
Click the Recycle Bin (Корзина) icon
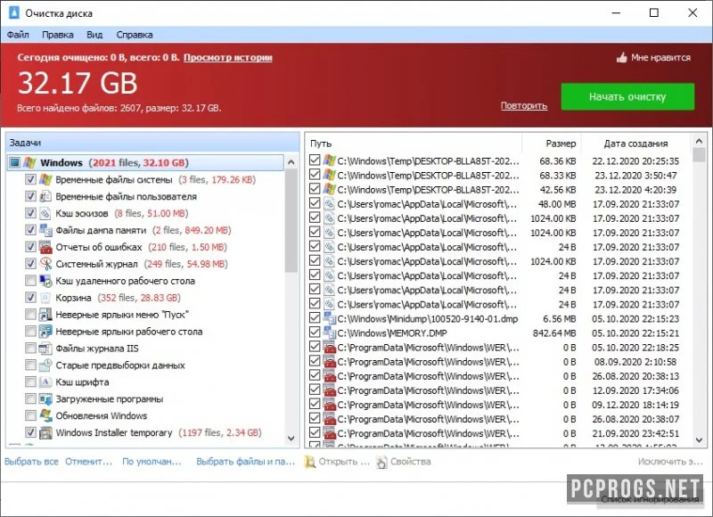pos(45,298)
